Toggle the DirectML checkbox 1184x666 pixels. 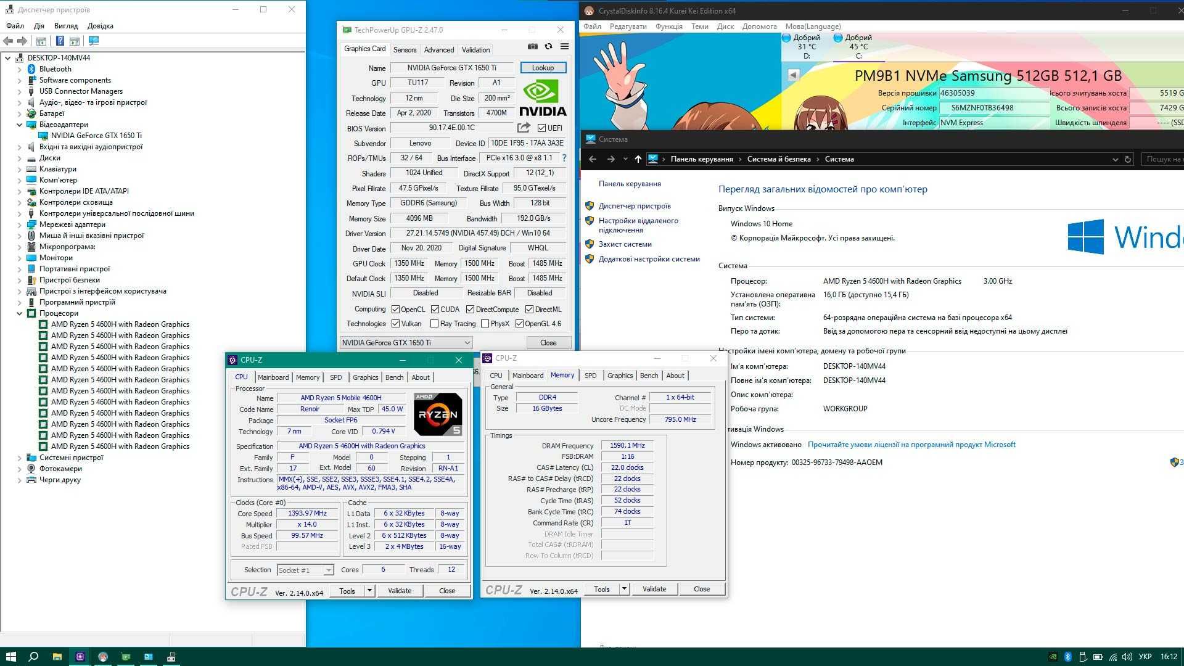529,310
